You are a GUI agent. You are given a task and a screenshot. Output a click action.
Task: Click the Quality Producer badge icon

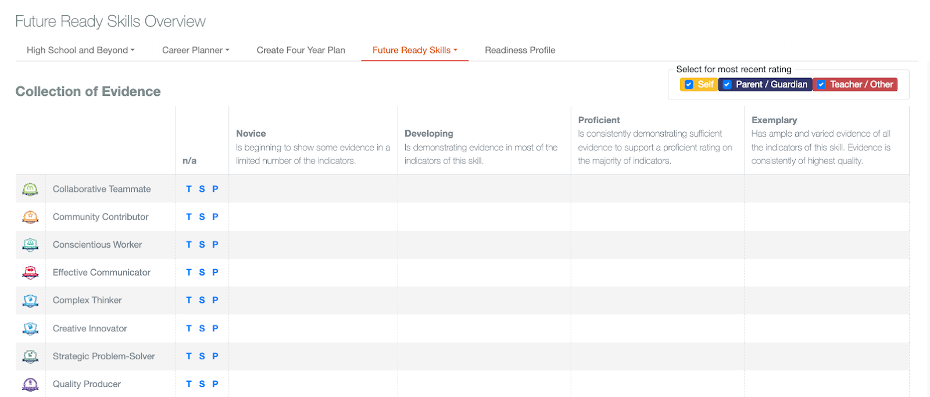click(x=30, y=384)
